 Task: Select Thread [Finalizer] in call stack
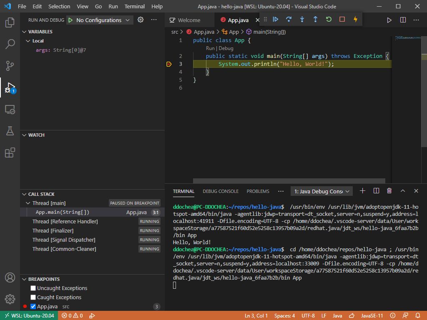pos(92,231)
